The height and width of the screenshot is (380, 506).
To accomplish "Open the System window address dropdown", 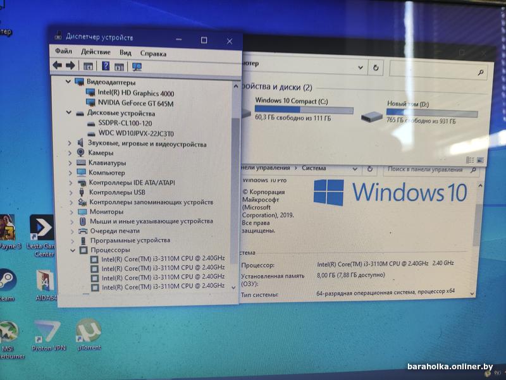I will click(x=355, y=169).
